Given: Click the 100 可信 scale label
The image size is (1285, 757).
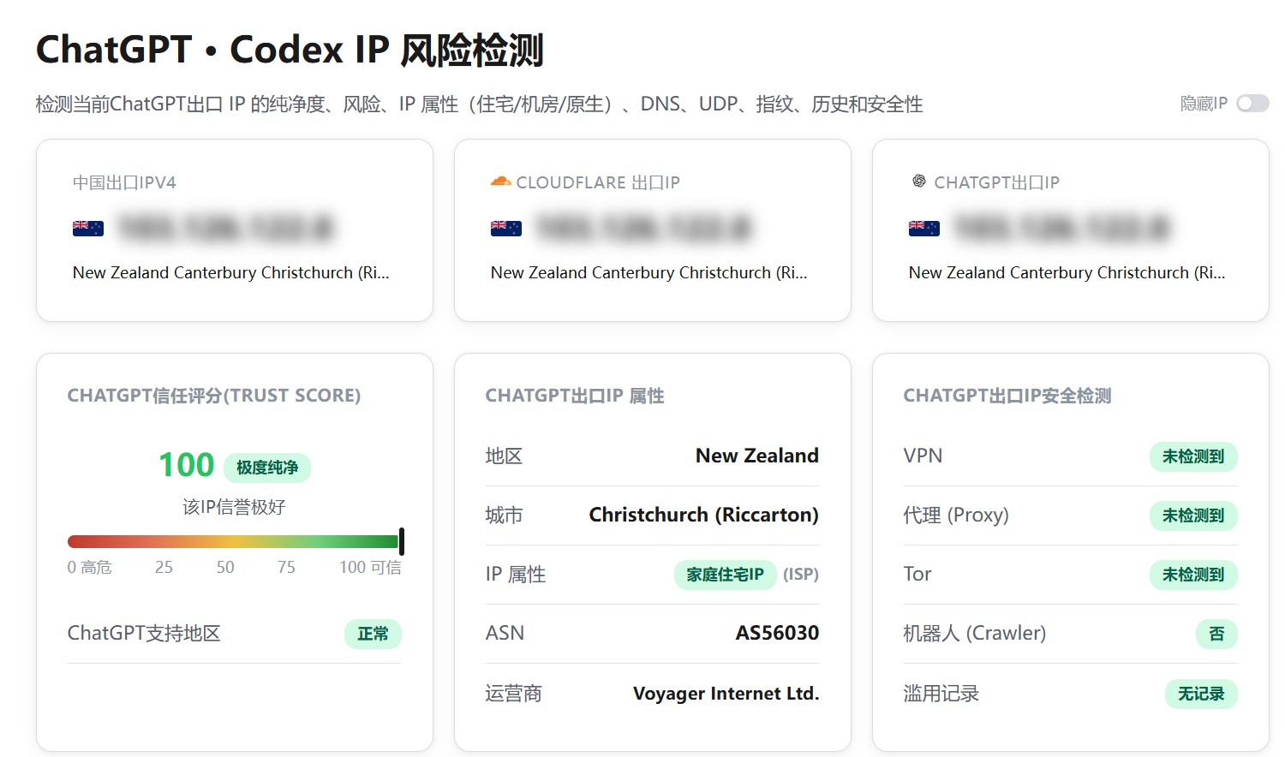Looking at the screenshot, I should coord(370,567).
